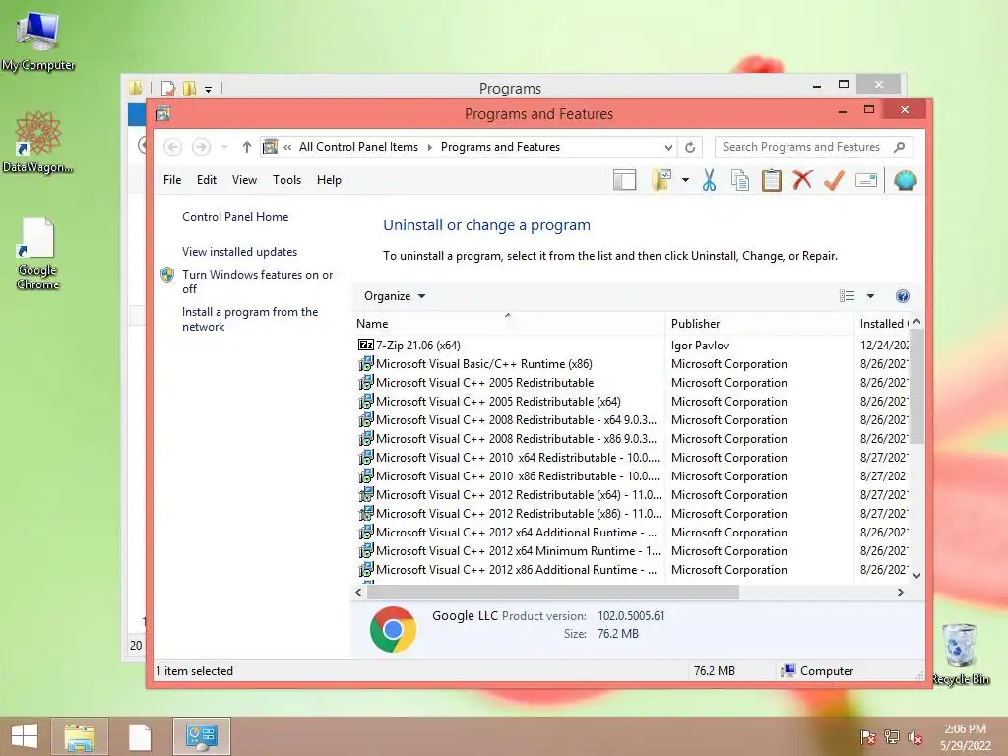Select Visual C++ 2012 x64 Minimum Runtime row
Viewport: 1008px width, 756px height.
point(518,551)
